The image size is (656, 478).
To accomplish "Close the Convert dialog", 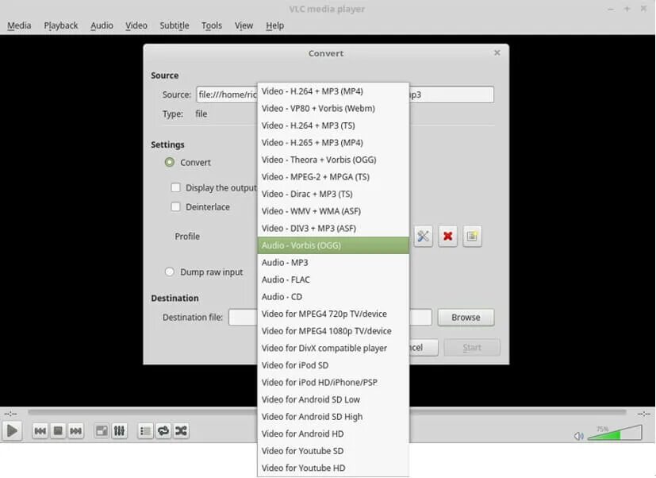I will [x=497, y=52].
